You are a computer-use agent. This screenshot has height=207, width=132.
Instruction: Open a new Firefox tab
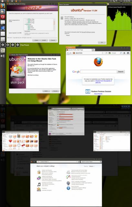(x=94, y=50)
